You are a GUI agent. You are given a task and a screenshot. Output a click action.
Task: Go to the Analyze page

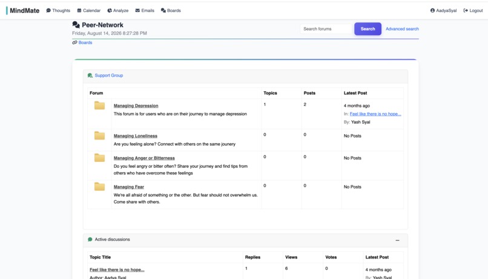117,10
